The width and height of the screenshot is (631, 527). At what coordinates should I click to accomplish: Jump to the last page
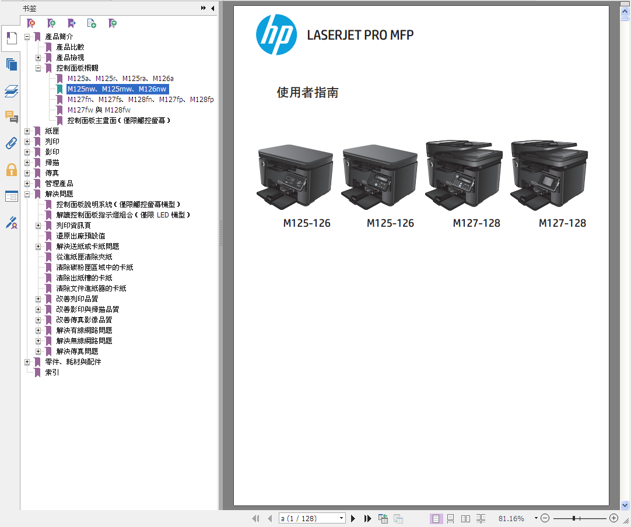coord(367,519)
